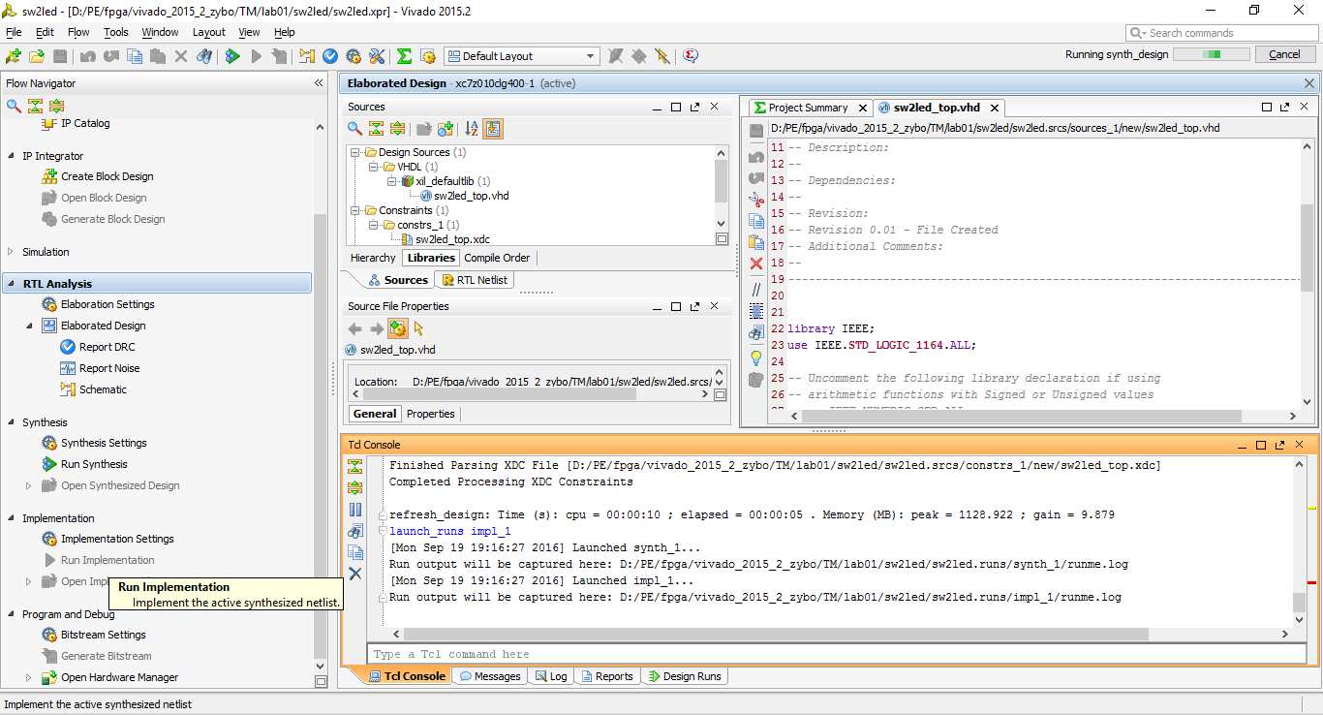Open the Layout menu
The width and height of the screenshot is (1323, 715).
click(209, 32)
